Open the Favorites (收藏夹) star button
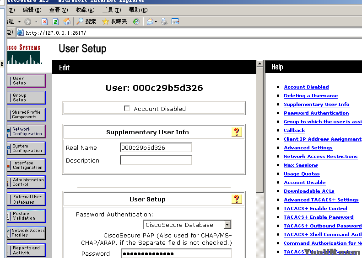Image resolution: width=362 pixels, height=258 pixels. [x=114, y=21]
